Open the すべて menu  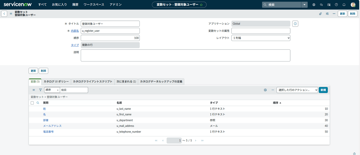(x=42, y=5)
